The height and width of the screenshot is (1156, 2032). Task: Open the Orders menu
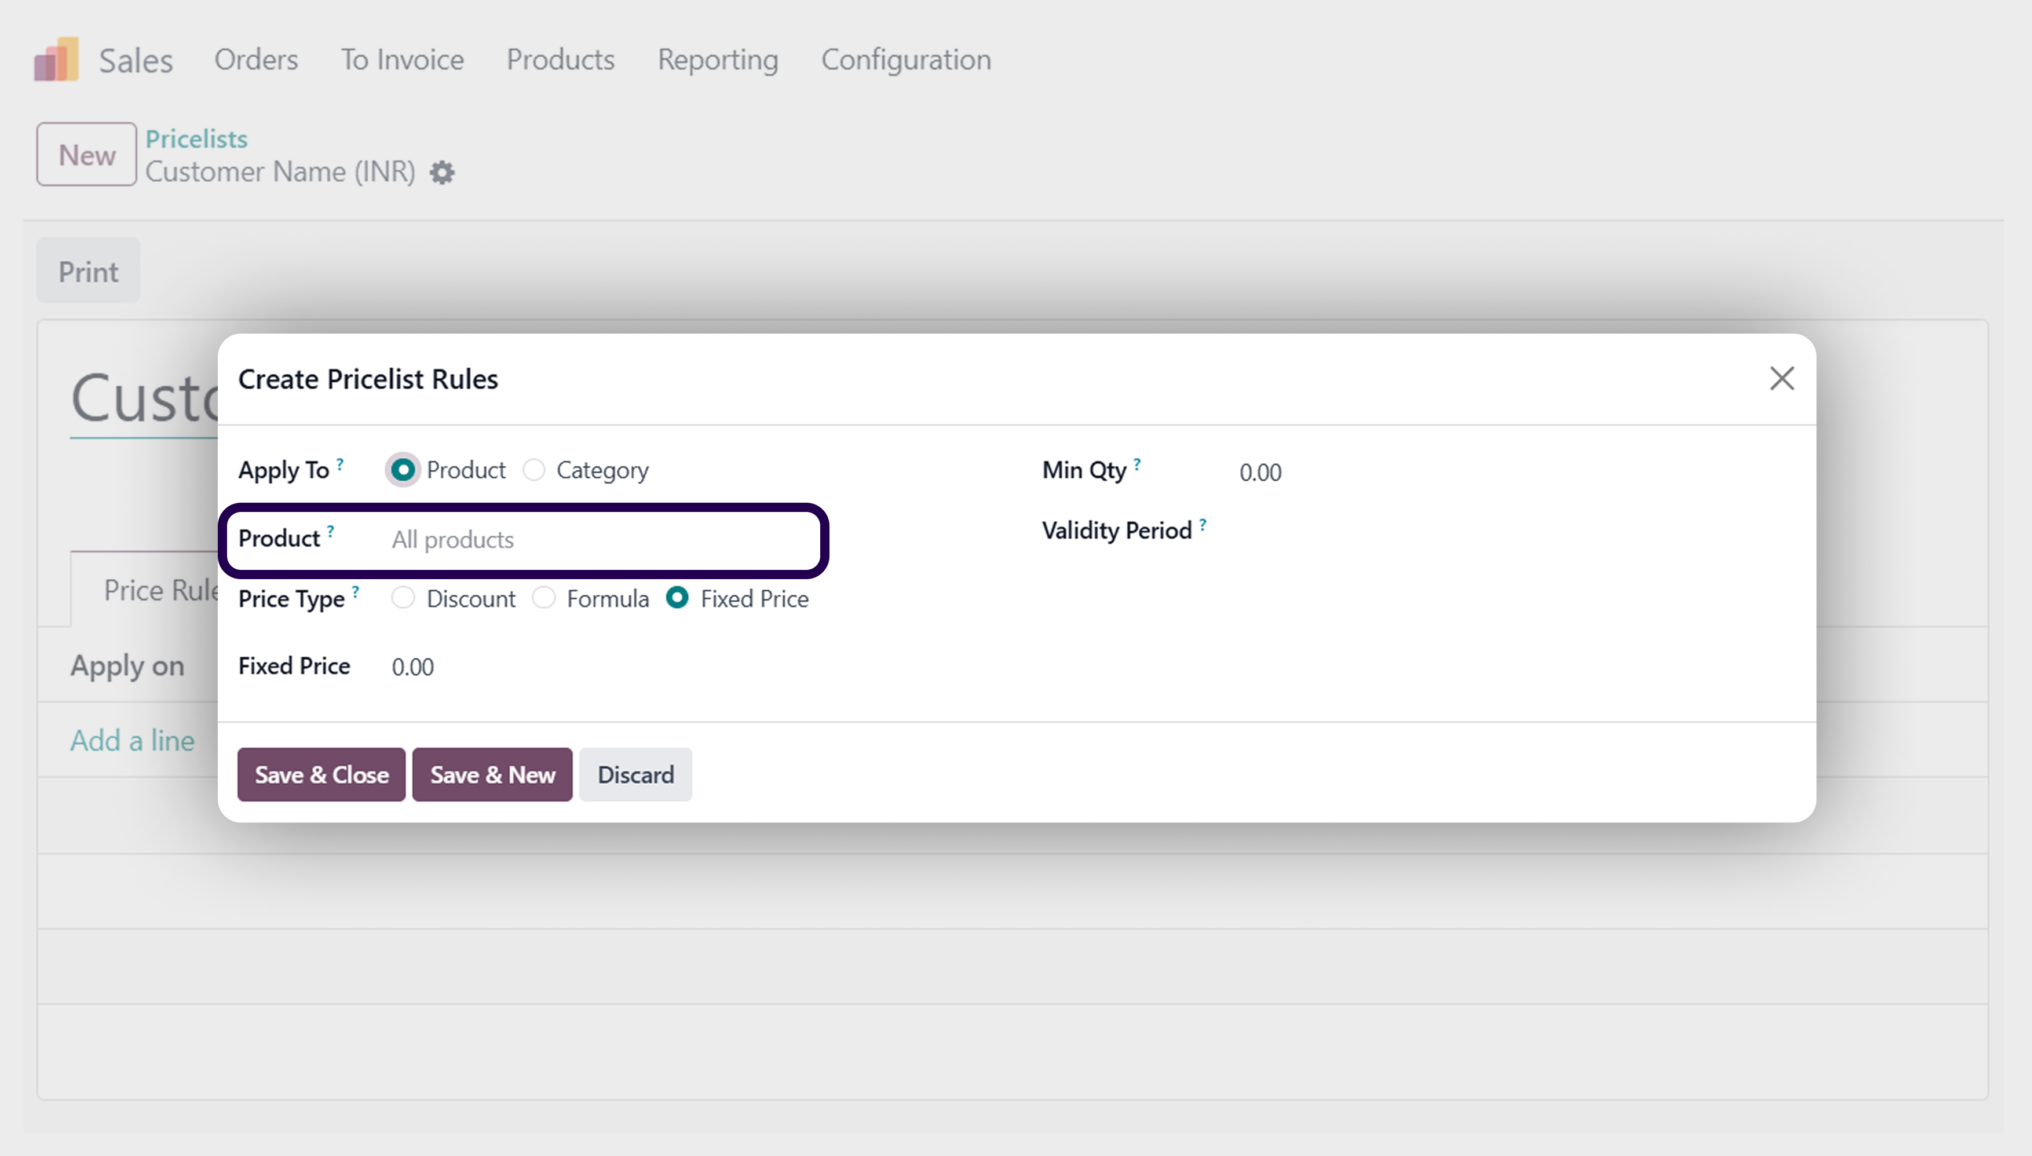255,60
